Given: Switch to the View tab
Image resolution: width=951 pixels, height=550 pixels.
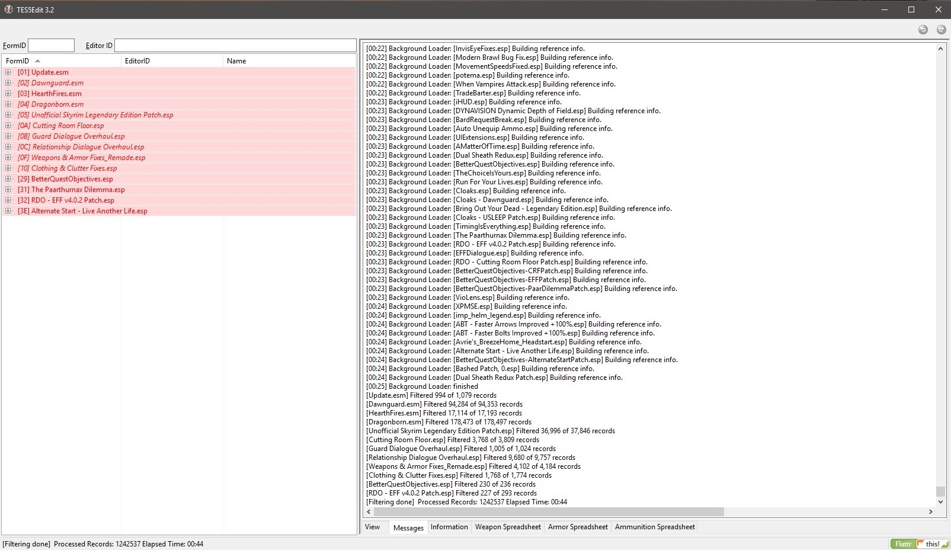Looking at the screenshot, I should (x=373, y=527).
